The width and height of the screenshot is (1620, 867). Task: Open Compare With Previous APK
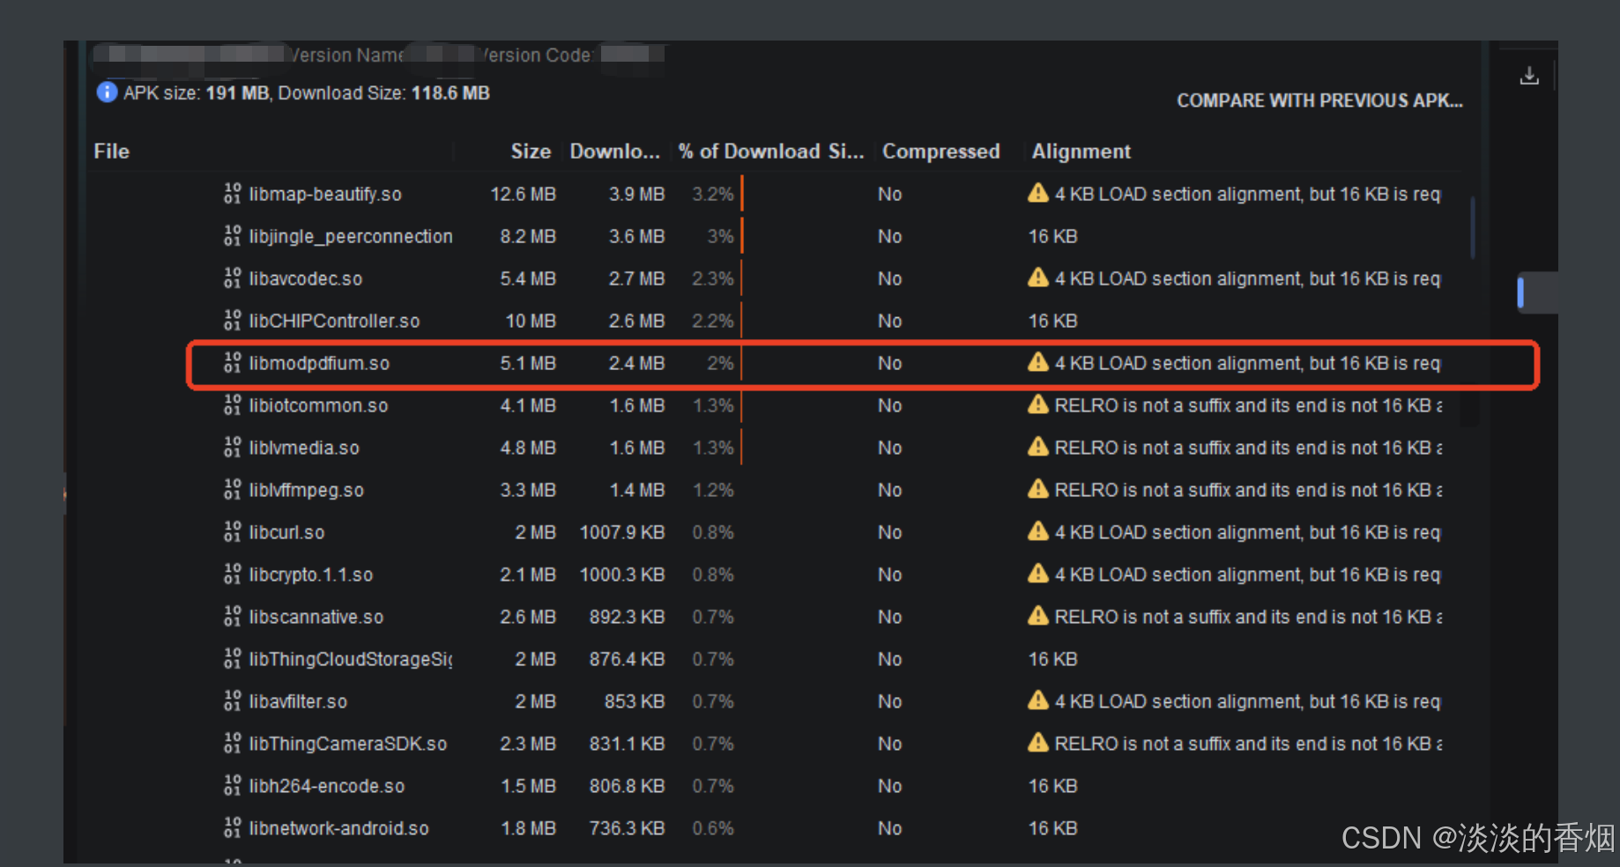(x=1319, y=100)
